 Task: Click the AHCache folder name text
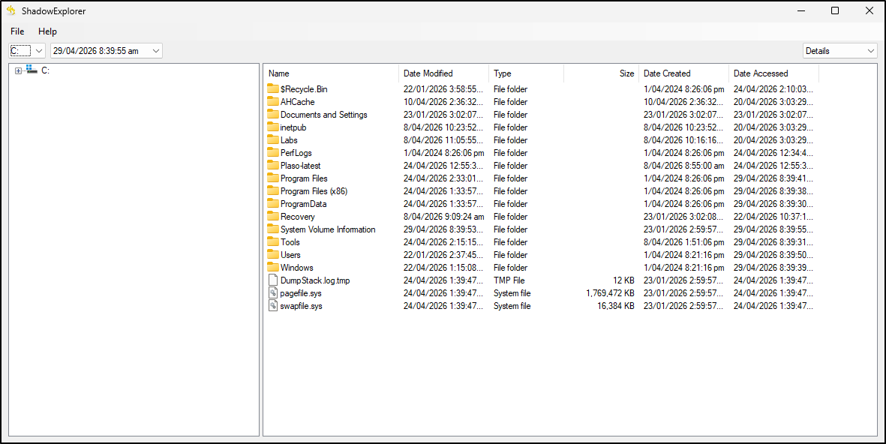297,102
